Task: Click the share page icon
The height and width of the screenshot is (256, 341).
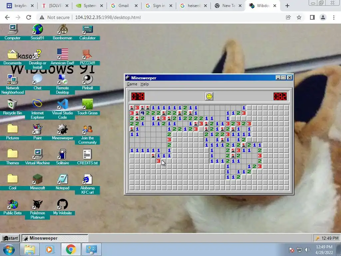Action: (x=288, y=17)
